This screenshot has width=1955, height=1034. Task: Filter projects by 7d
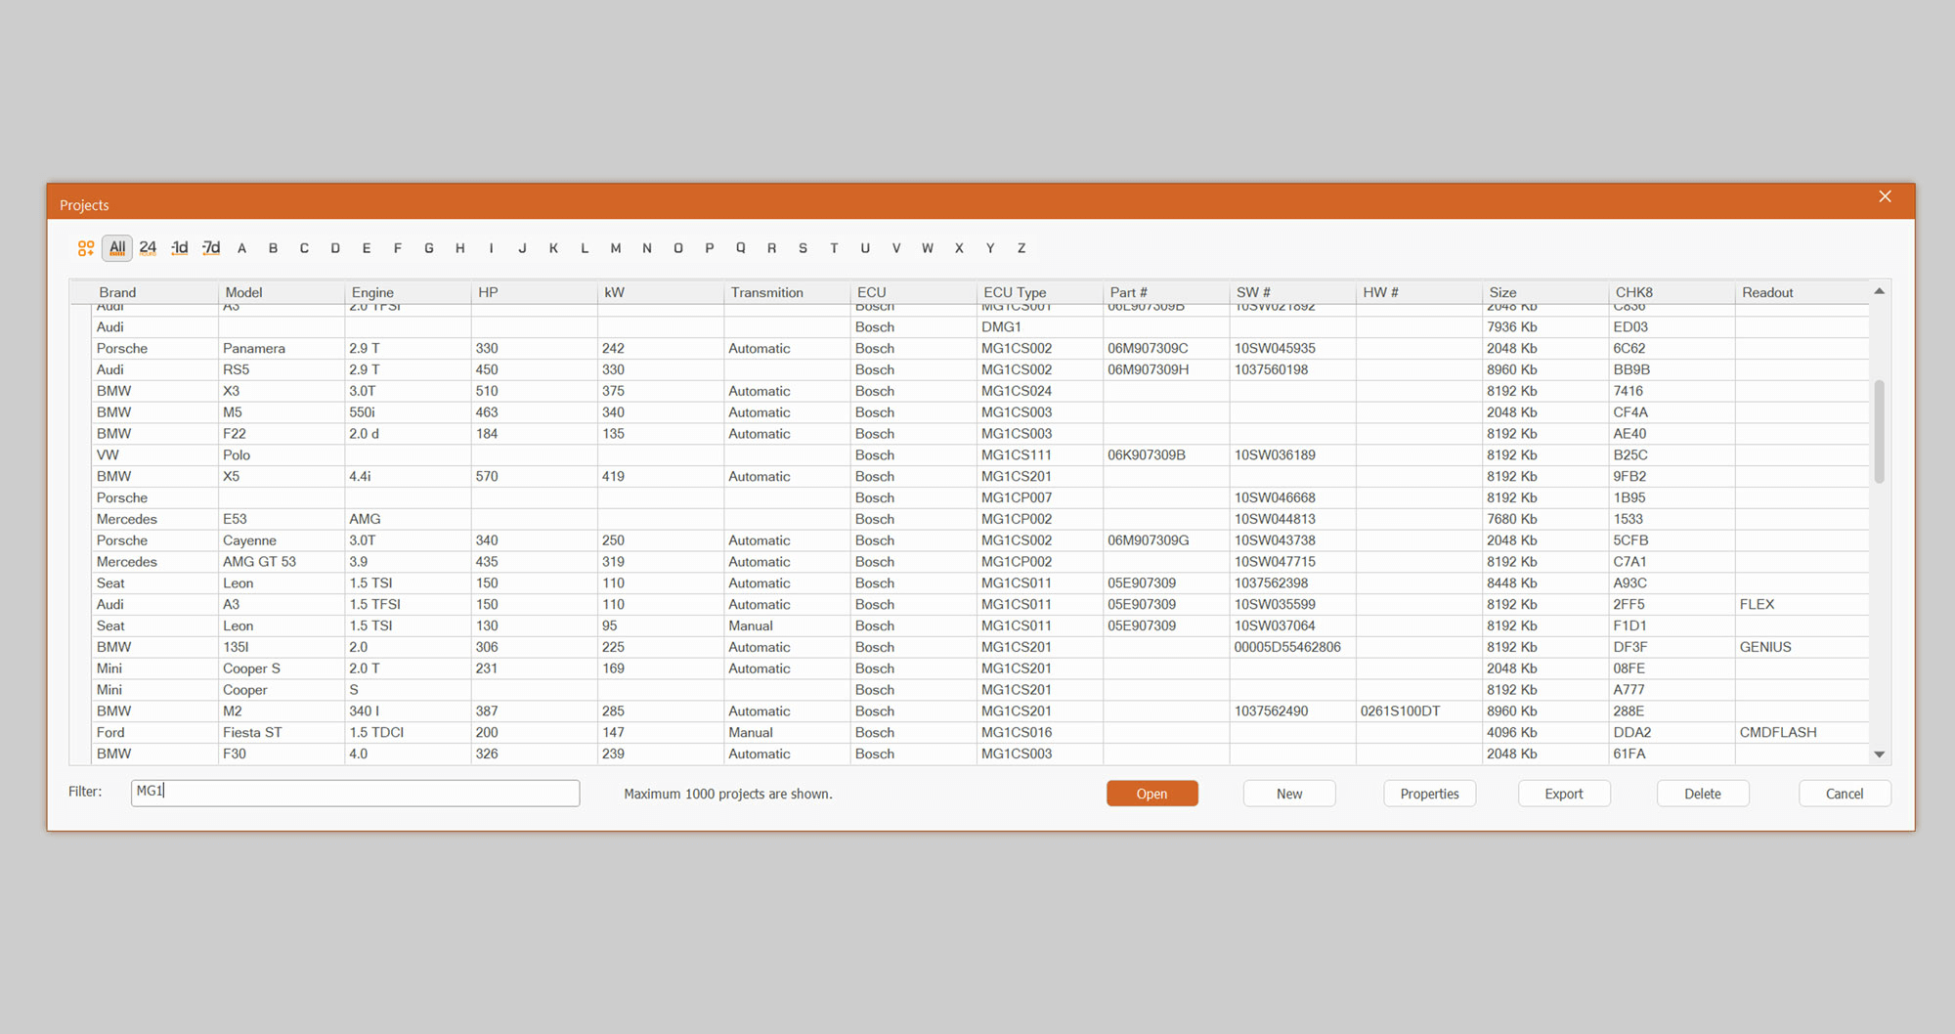click(211, 248)
